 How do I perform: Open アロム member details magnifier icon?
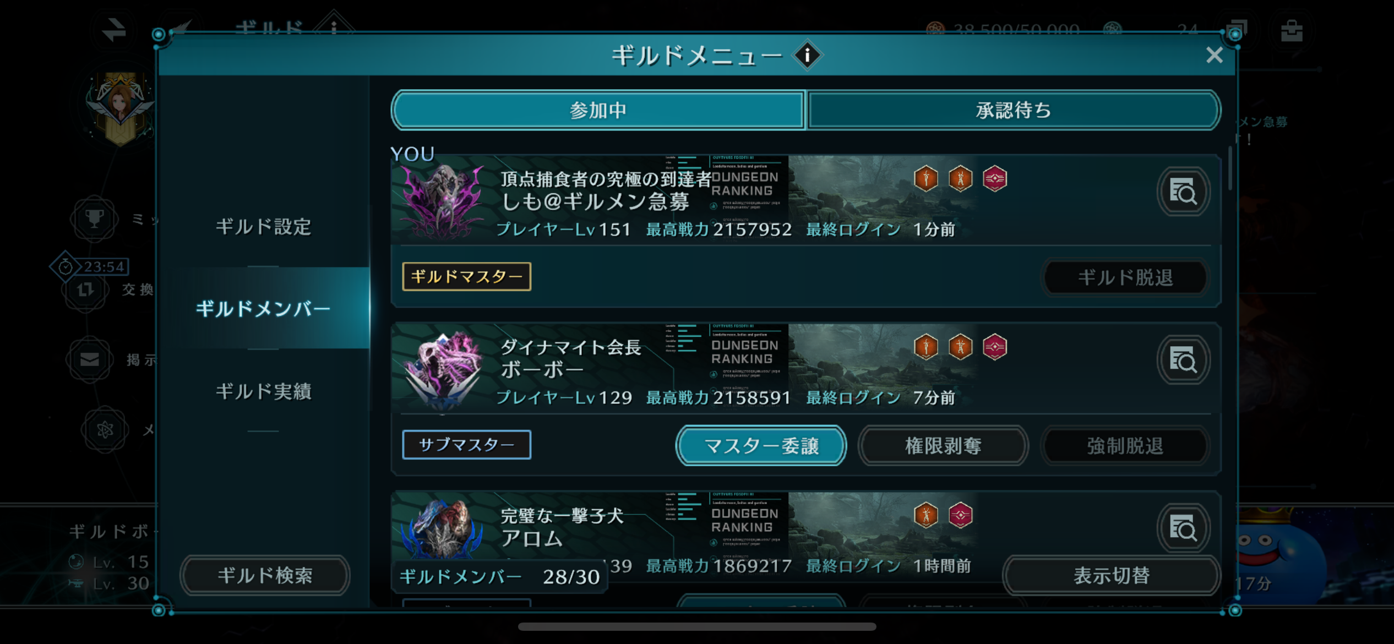click(x=1183, y=528)
